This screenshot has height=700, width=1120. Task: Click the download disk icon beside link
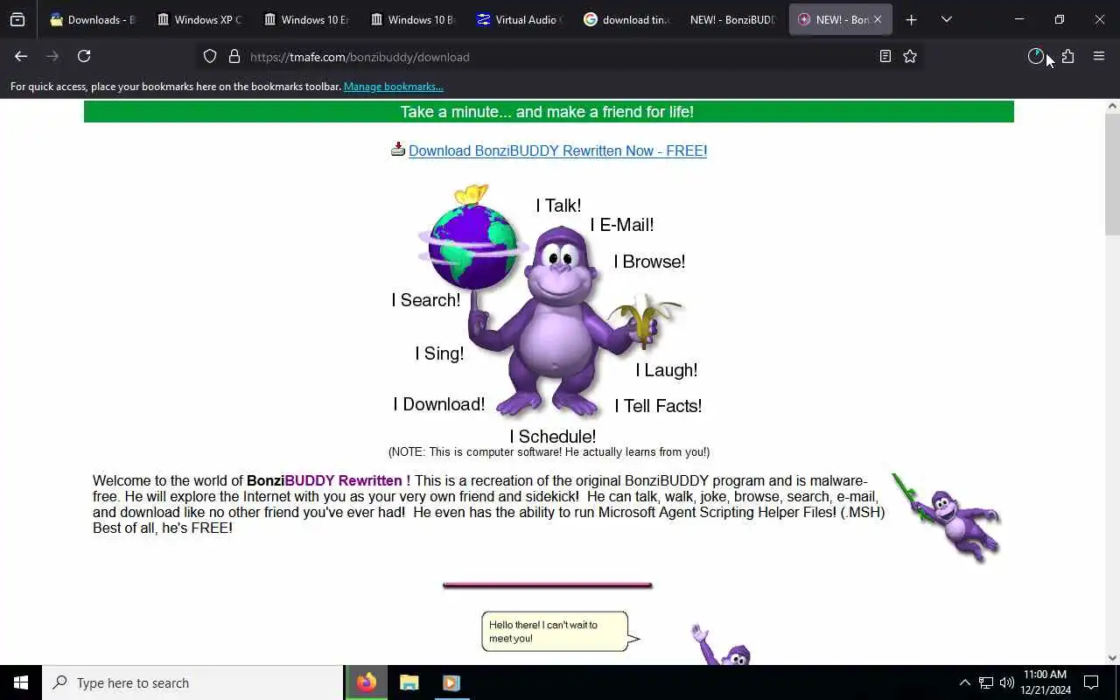point(398,150)
